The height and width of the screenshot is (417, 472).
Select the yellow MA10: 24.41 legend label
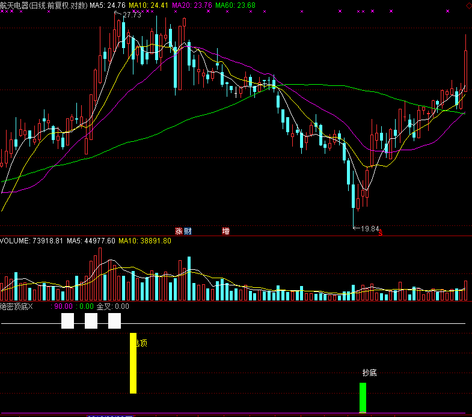[x=148, y=5]
